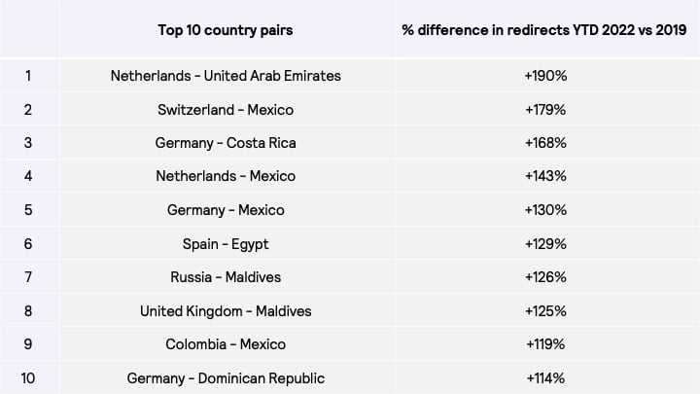Select the Colombia - Mexico cell
Image resolution: width=700 pixels, height=394 pixels.
(x=226, y=344)
